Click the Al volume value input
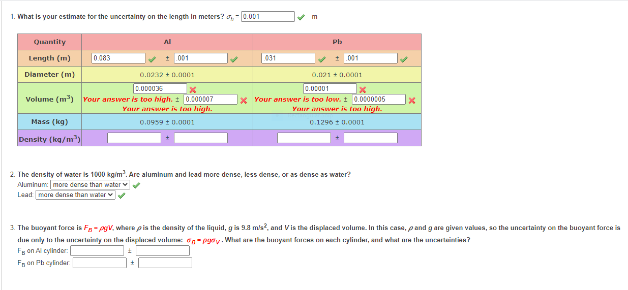628x290 pixels. [x=160, y=89]
